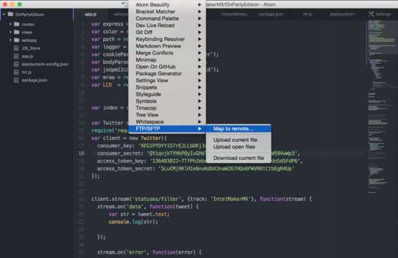Click line number 18 in gutter
Viewport: 398px width, 258px height.
click(x=82, y=153)
